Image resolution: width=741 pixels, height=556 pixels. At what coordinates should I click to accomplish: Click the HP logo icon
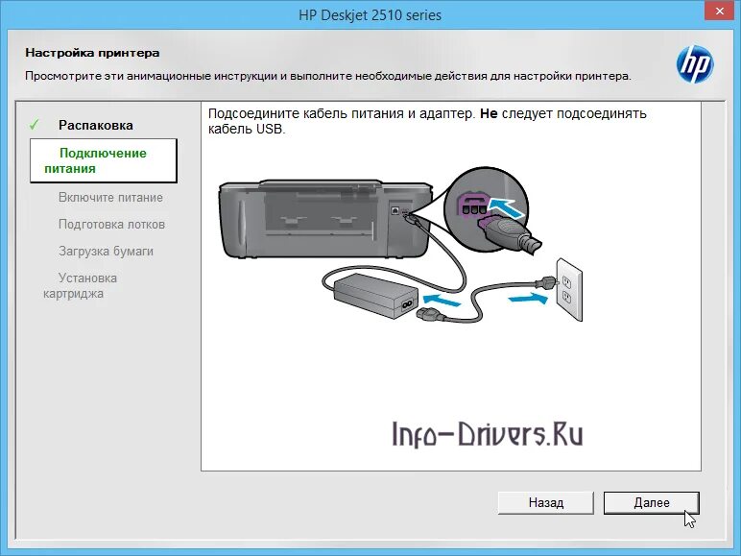point(695,64)
